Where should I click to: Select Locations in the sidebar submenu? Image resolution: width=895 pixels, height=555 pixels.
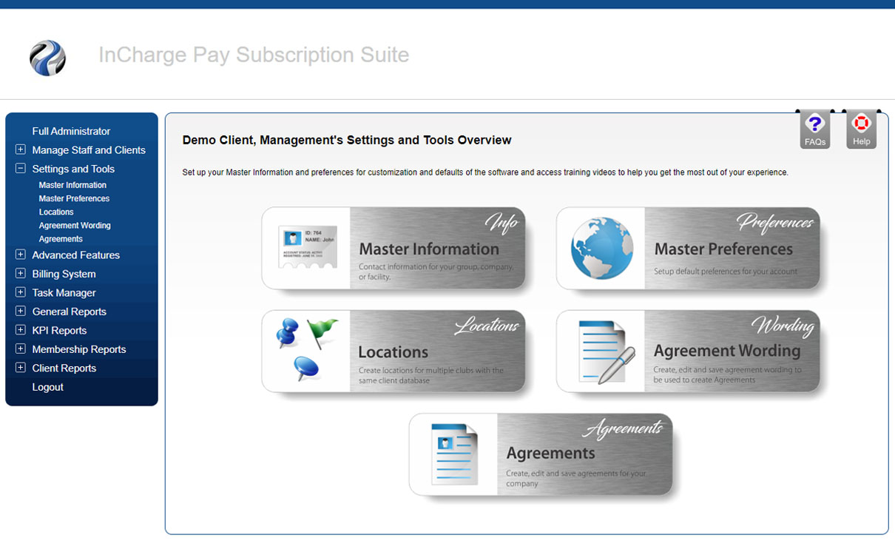(56, 212)
